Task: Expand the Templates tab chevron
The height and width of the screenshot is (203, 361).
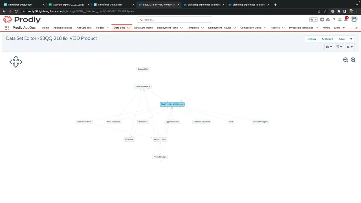Action: pyautogui.click(x=202, y=28)
